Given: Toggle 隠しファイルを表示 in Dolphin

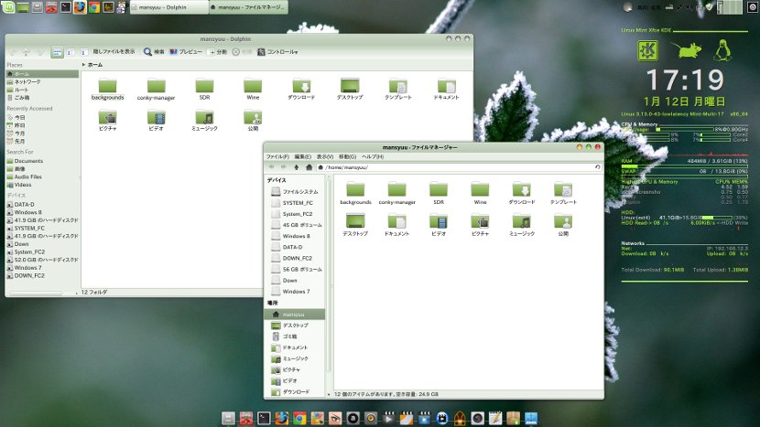Looking at the screenshot, I should pos(114,52).
